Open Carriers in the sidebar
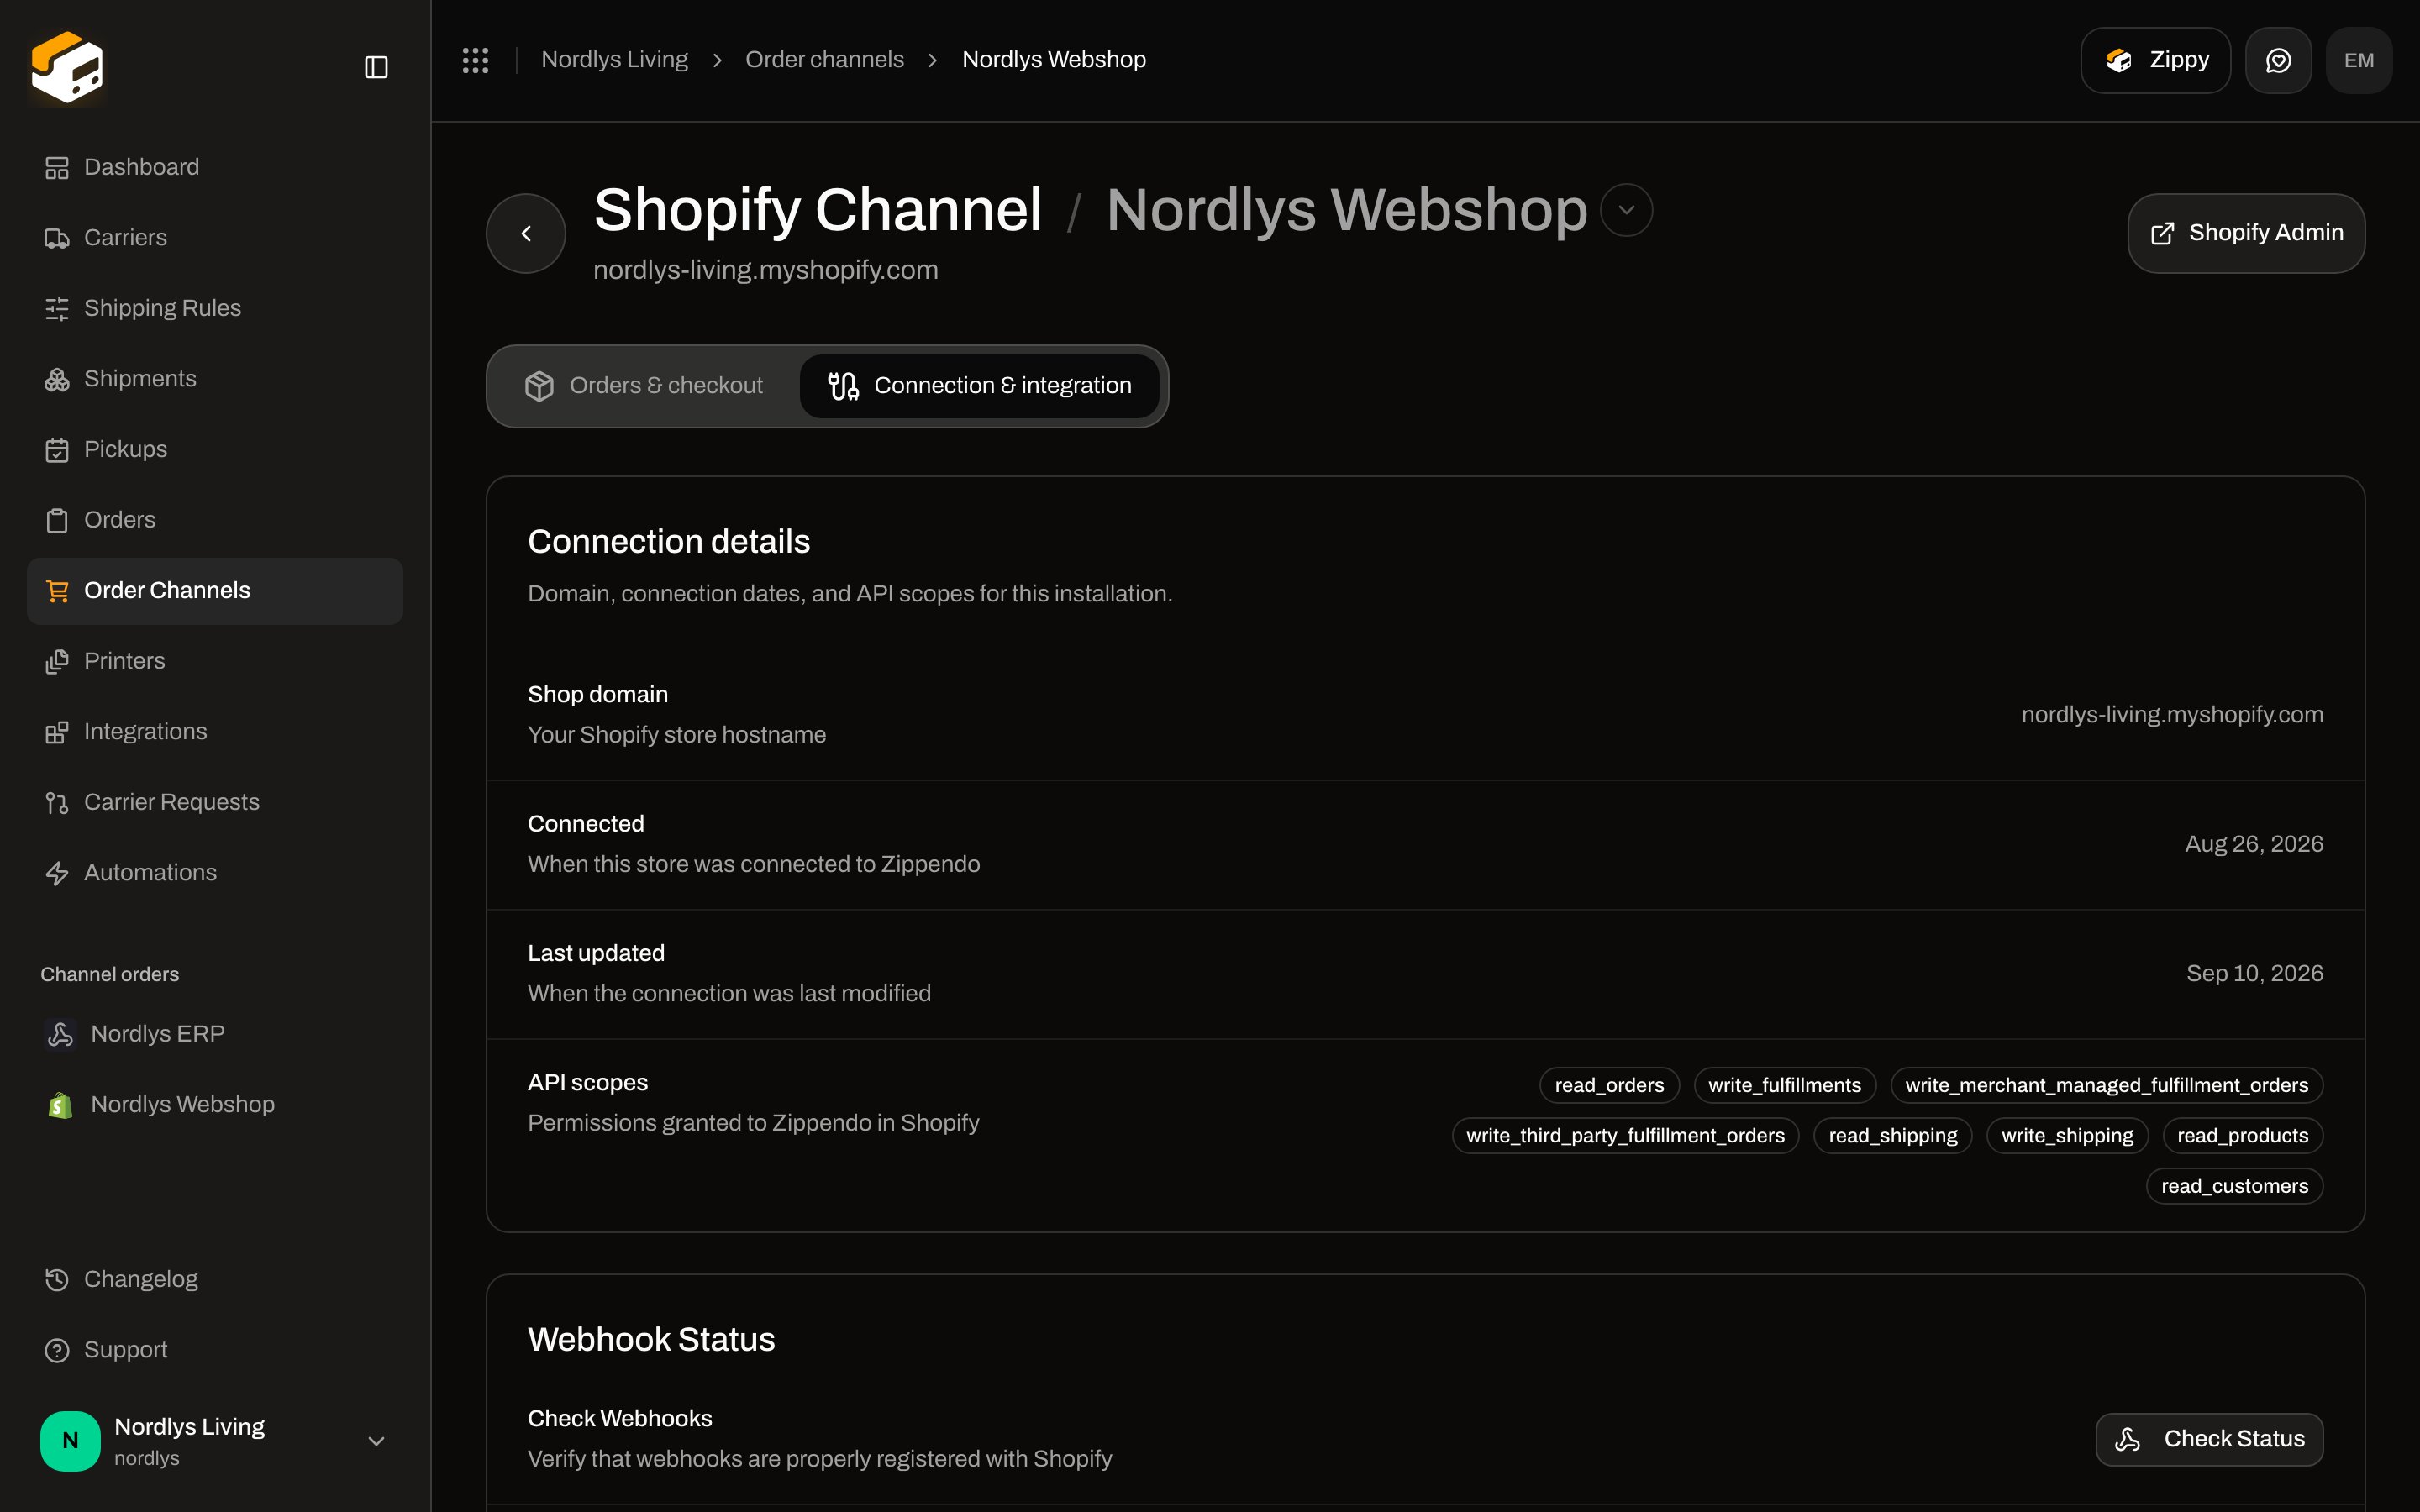2420x1512 pixels. pyautogui.click(x=215, y=238)
